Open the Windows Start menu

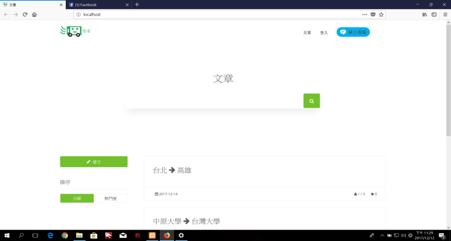(x=7, y=236)
